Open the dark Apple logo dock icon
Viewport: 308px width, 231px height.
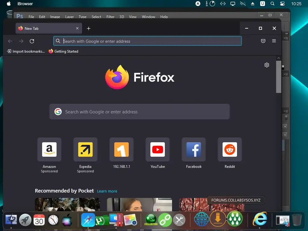coord(67,220)
